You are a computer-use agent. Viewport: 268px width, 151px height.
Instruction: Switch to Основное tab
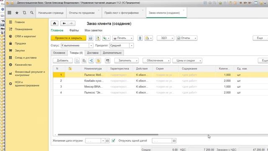click(x=59, y=53)
